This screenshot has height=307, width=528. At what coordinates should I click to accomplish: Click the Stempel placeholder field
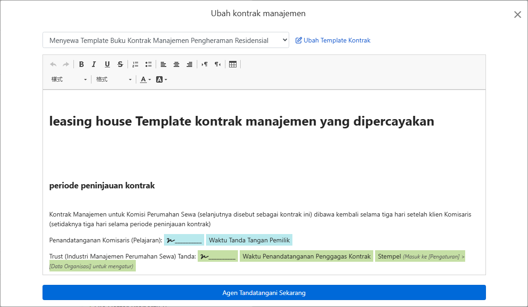(x=420, y=256)
